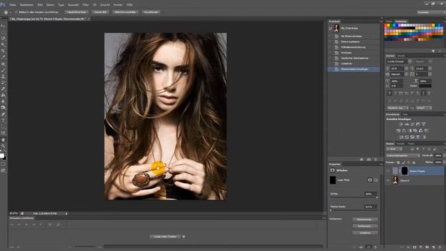Select the Eraser tool

[3, 89]
